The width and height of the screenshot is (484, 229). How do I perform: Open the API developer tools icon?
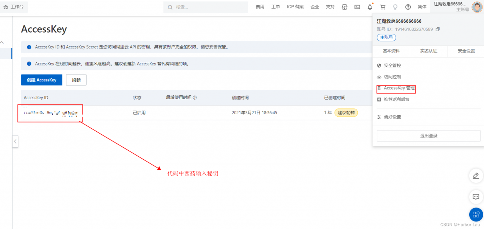(x=344, y=7)
